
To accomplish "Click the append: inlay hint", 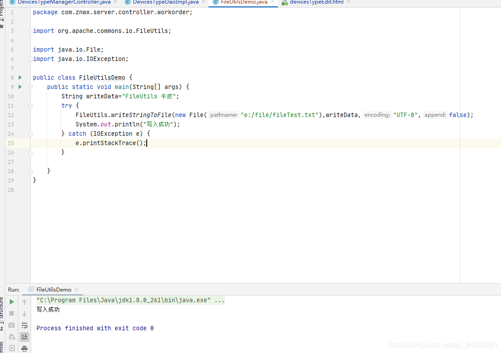I will click(435, 115).
